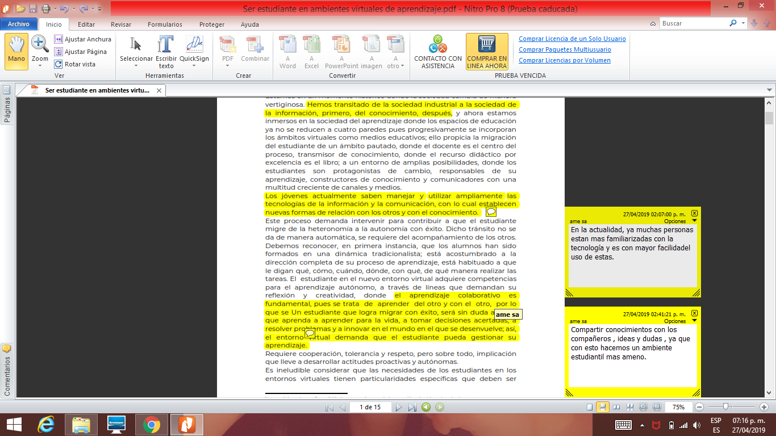The height and width of the screenshot is (436, 776).
Task: Select the Mano hand tool
Action: [x=16, y=51]
